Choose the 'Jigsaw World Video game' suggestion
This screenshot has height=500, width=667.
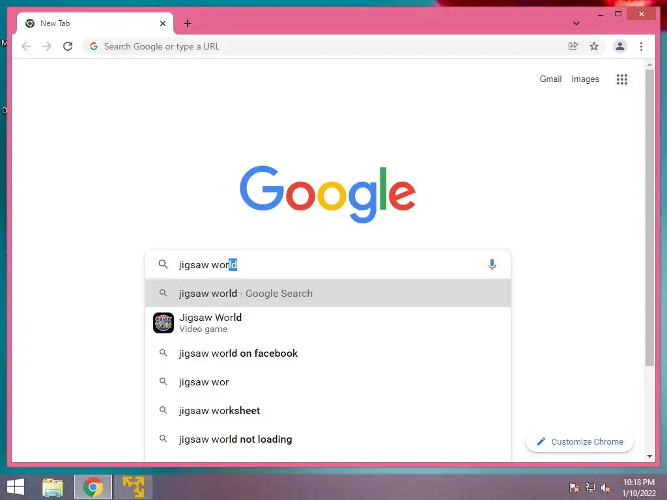pyautogui.click(x=328, y=323)
